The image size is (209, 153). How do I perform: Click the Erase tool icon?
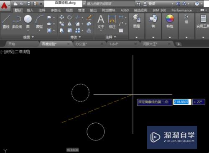[x=89, y=17]
